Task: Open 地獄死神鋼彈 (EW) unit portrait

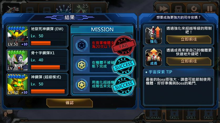Action: [18, 36]
